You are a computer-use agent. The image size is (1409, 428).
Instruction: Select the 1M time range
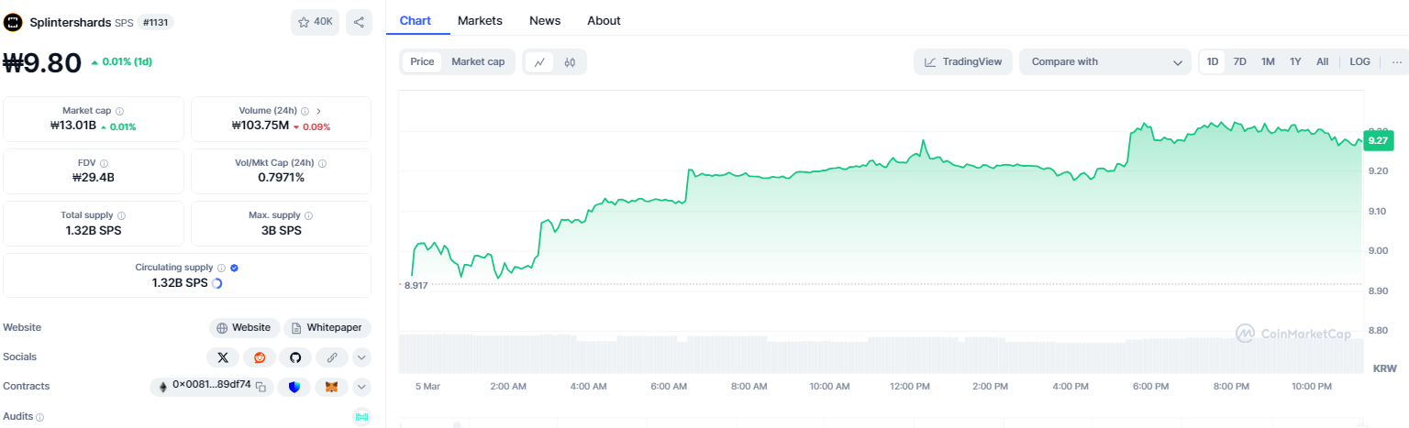click(1268, 61)
